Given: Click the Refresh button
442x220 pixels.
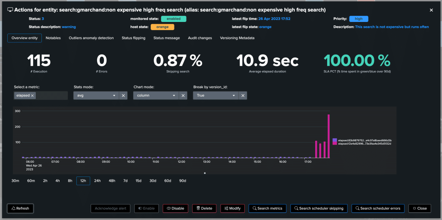Looking at the screenshot, I should 20,208.
